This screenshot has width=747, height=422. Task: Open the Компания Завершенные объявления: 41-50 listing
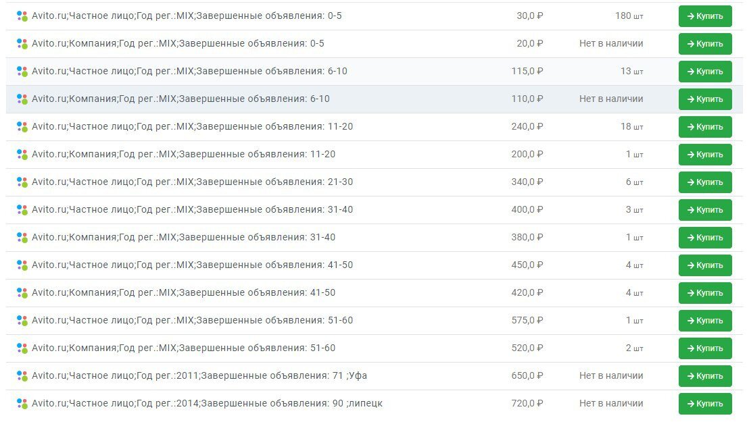tap(184, 292)
